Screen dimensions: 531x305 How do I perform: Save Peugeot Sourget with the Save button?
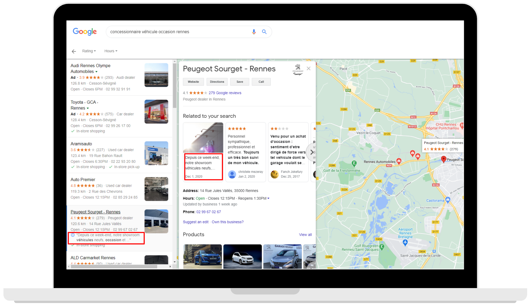239,82
